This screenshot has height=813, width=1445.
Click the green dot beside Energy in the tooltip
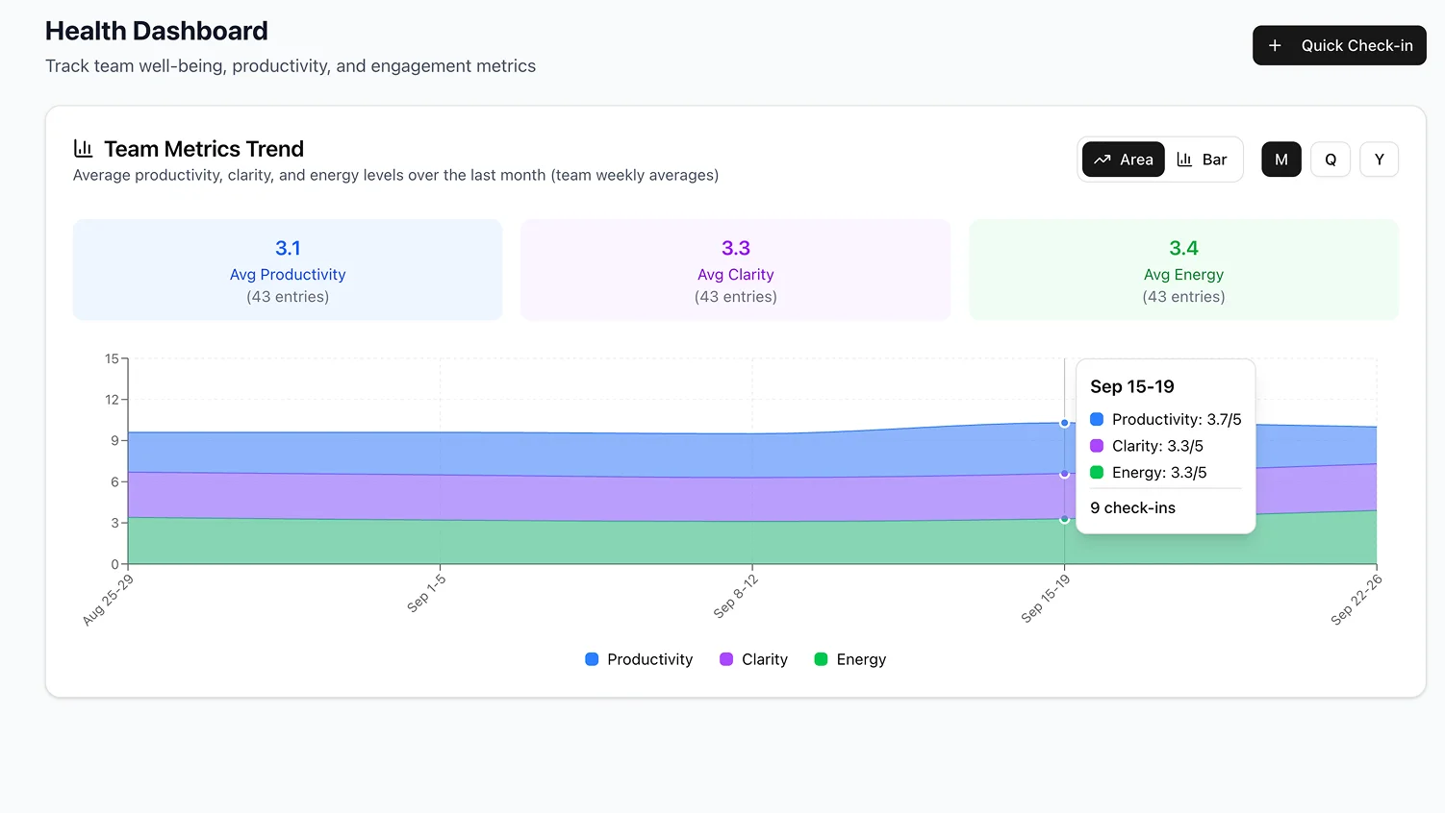pyautogui.click(x=1095, y=472)
